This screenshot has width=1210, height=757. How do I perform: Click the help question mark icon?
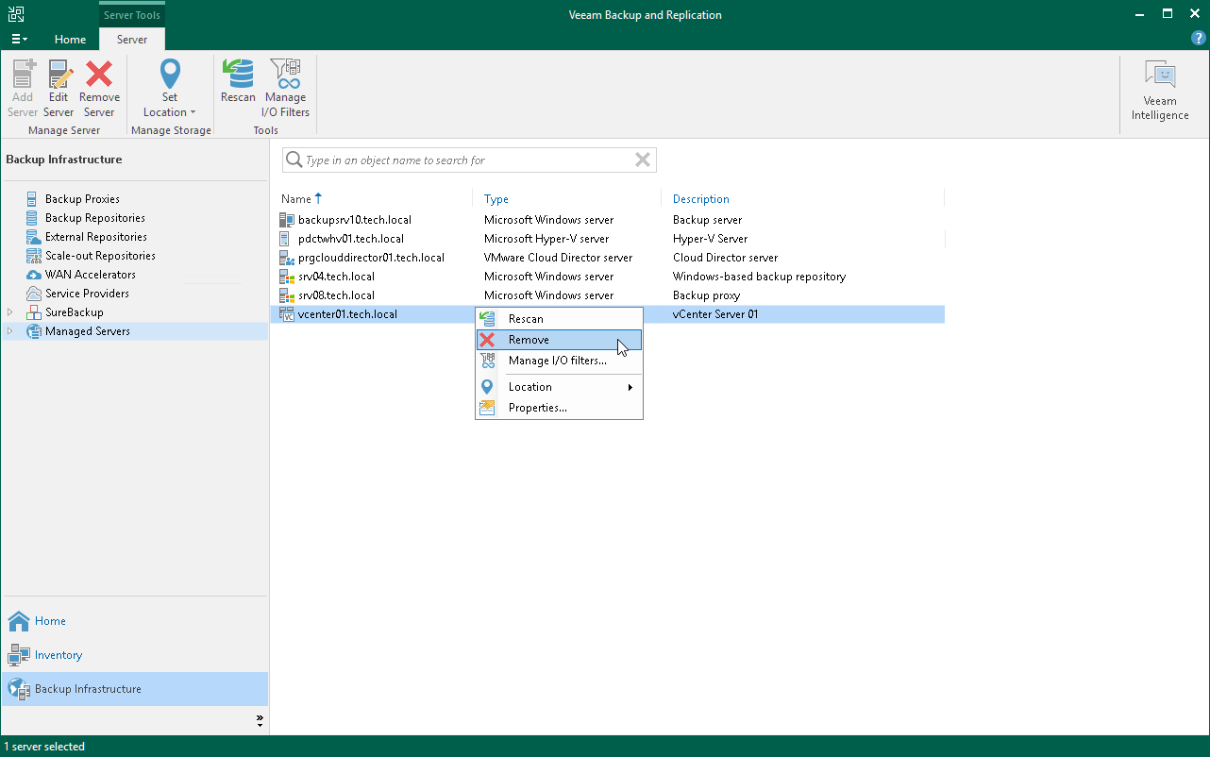[x=1198, y=39]
